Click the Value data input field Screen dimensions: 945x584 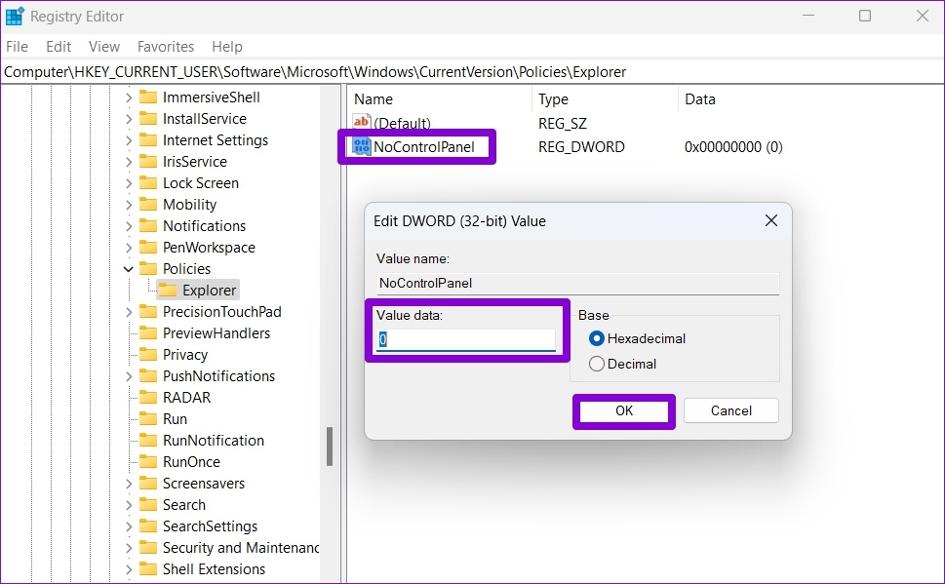[466, 340]
